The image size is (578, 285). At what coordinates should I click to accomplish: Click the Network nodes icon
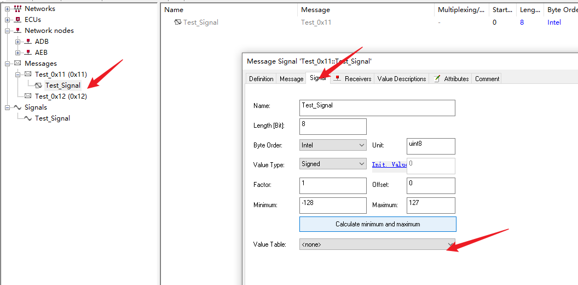(x=18, y=31)
